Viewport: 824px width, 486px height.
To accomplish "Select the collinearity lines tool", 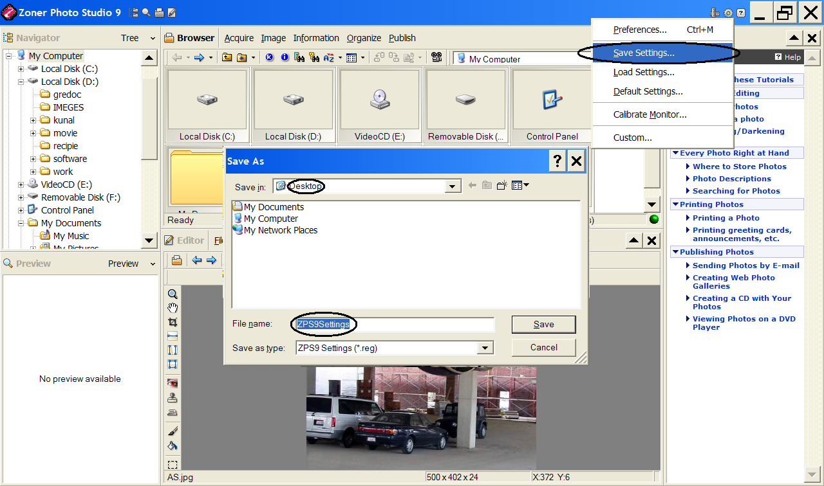I will pos(173,350).
